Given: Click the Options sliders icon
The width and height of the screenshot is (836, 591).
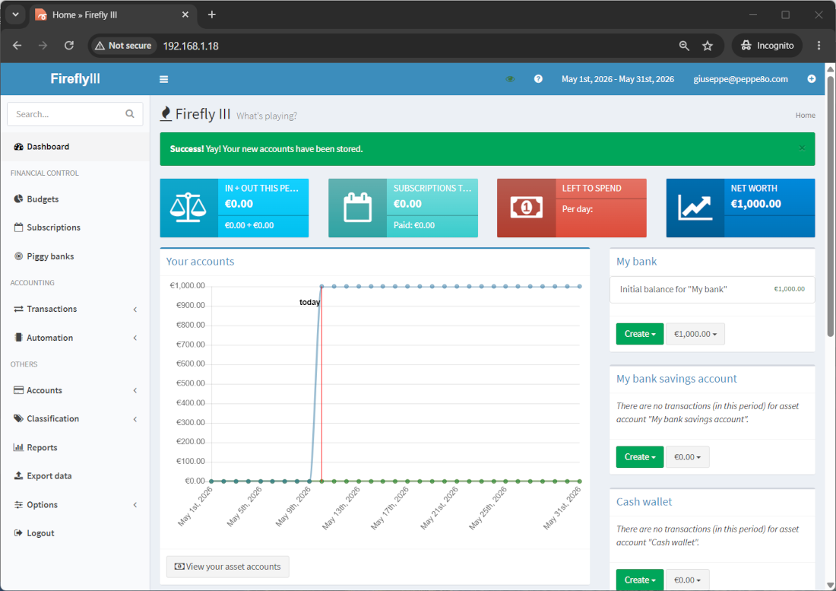Looking at the screenshot, I should 19,504.
